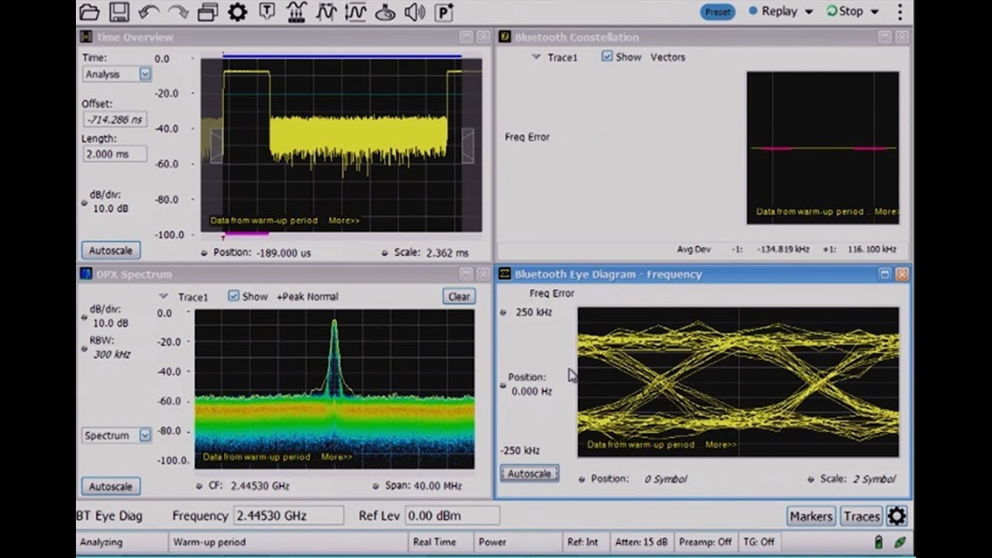Select DPX CF value 2.44530 GHz

click(260, 486)
